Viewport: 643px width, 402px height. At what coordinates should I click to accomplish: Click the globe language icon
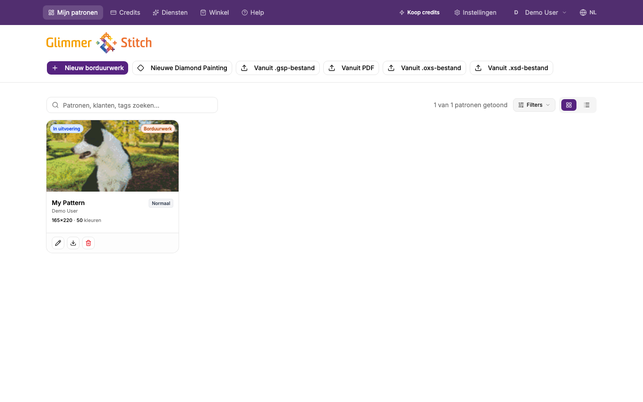(x=583, y=13)
